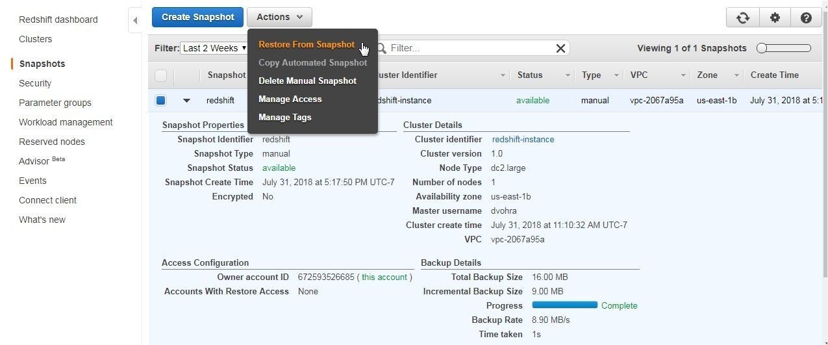Open What's new in the sidebar
This screenshot has height=345, width=828.
click(42, 220)
